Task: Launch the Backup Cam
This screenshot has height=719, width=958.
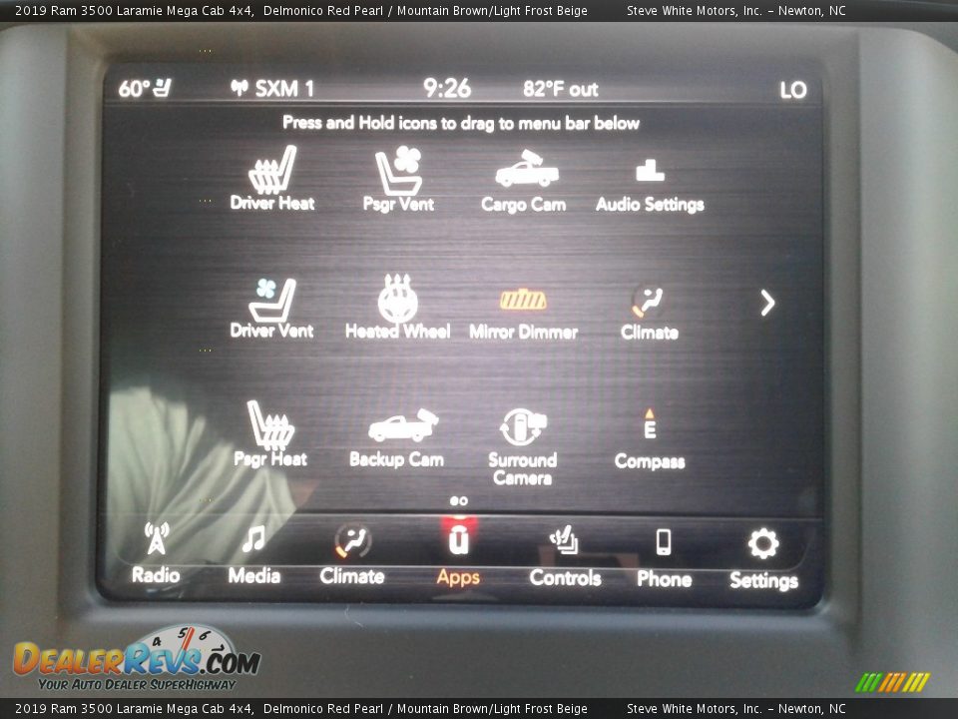Action: tap(397, 434)
